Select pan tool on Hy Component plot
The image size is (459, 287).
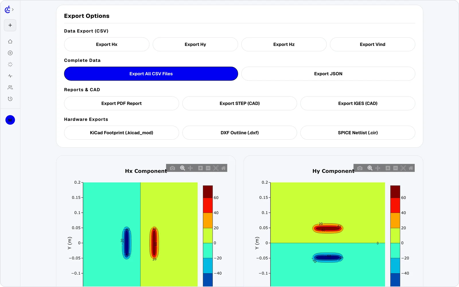coord(378,168)
